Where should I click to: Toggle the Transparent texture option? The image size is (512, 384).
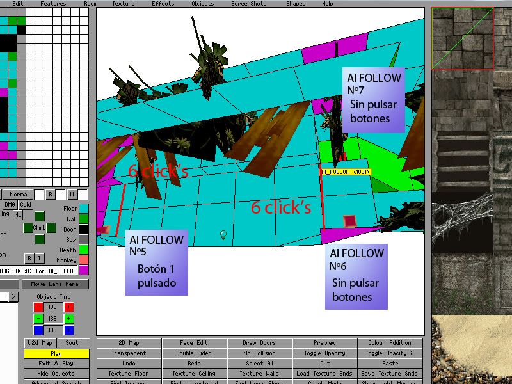[x=129, y=353]
